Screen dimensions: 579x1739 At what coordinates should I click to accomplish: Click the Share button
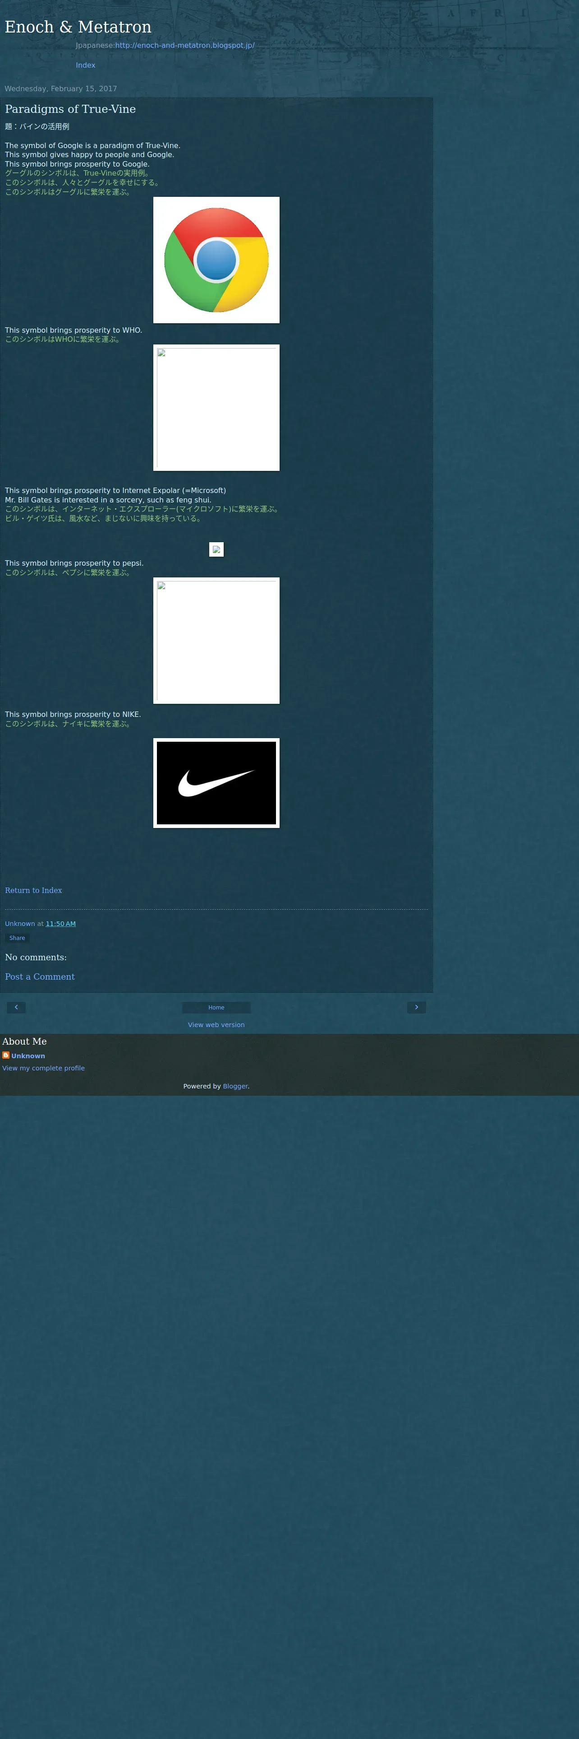[18, 938]
